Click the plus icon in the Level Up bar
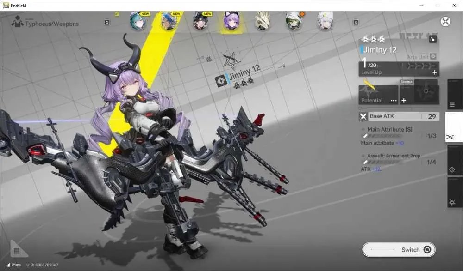This screenshot has height=271, width=463. (435, 72)
